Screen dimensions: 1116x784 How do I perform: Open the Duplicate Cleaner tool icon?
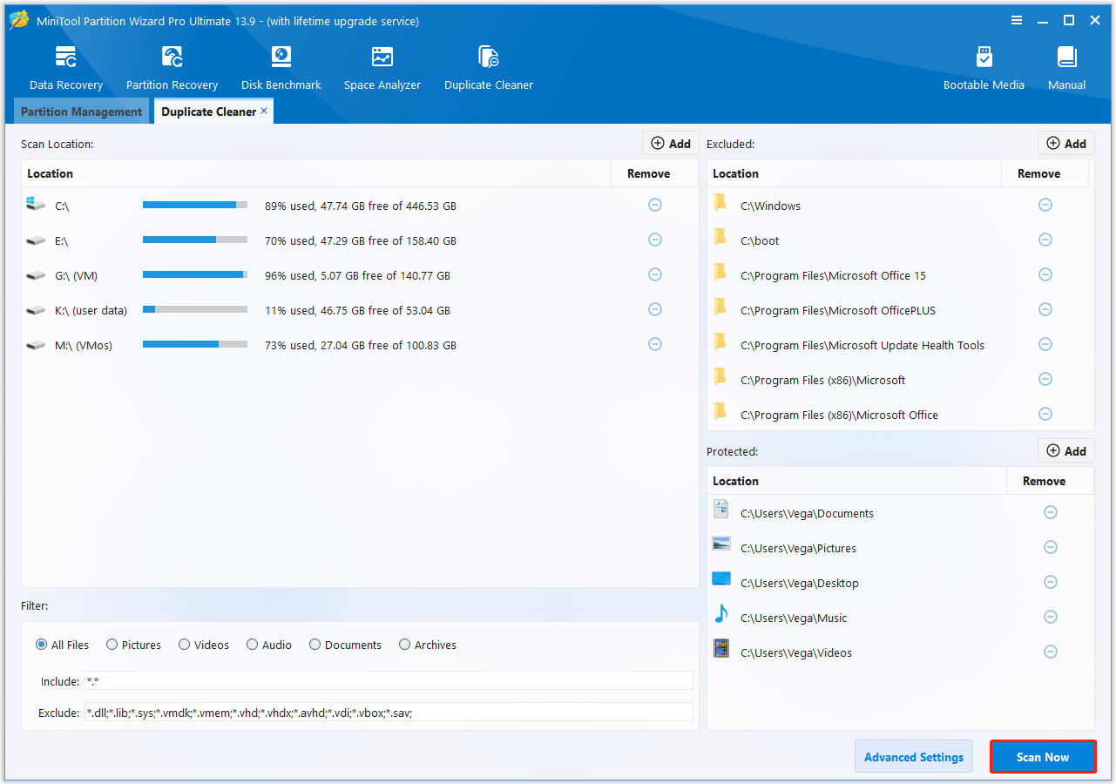(489, 69)
